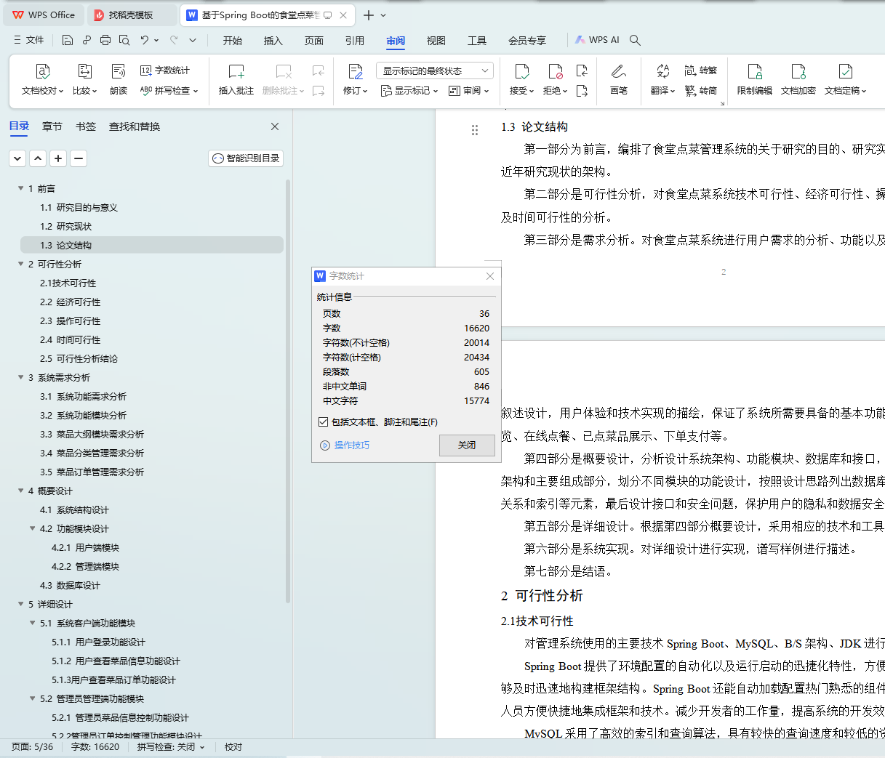Close the navigation side panel

click(x=275, y=126)
